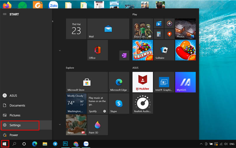Click the ASUS user account entry
The width and height of the screenshot is (236, 148).
(13, 96)
